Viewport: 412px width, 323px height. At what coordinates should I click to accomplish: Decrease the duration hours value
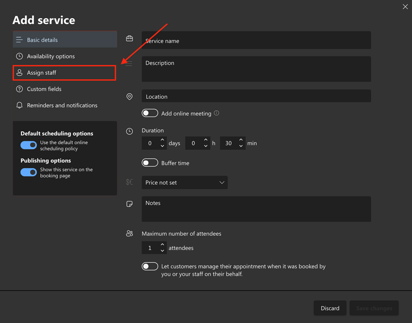206,146
